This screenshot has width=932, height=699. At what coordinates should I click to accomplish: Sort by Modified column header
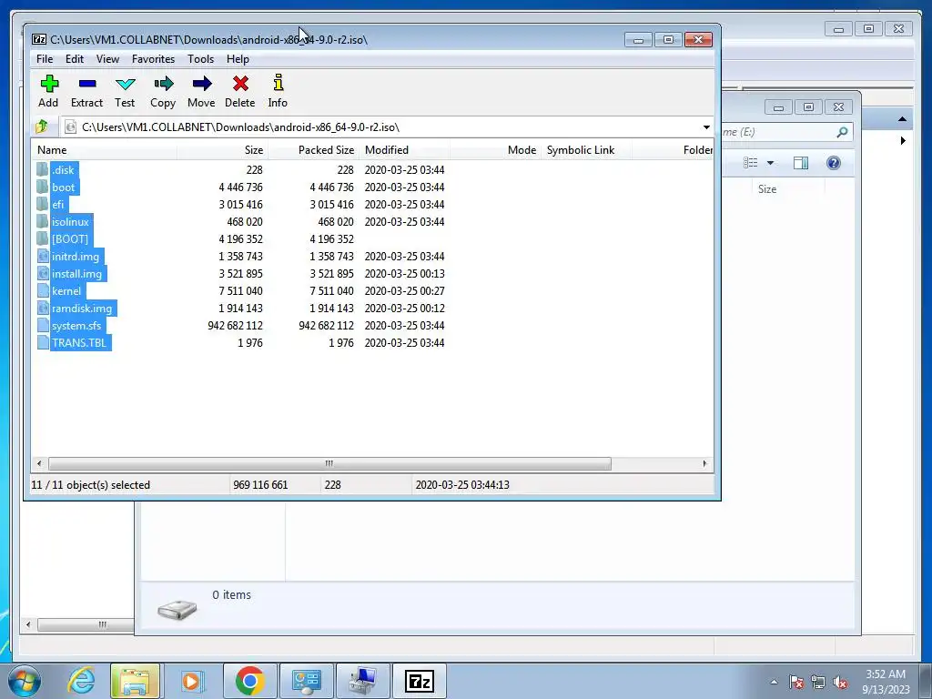pyautogui.click(x=404, y=150)
